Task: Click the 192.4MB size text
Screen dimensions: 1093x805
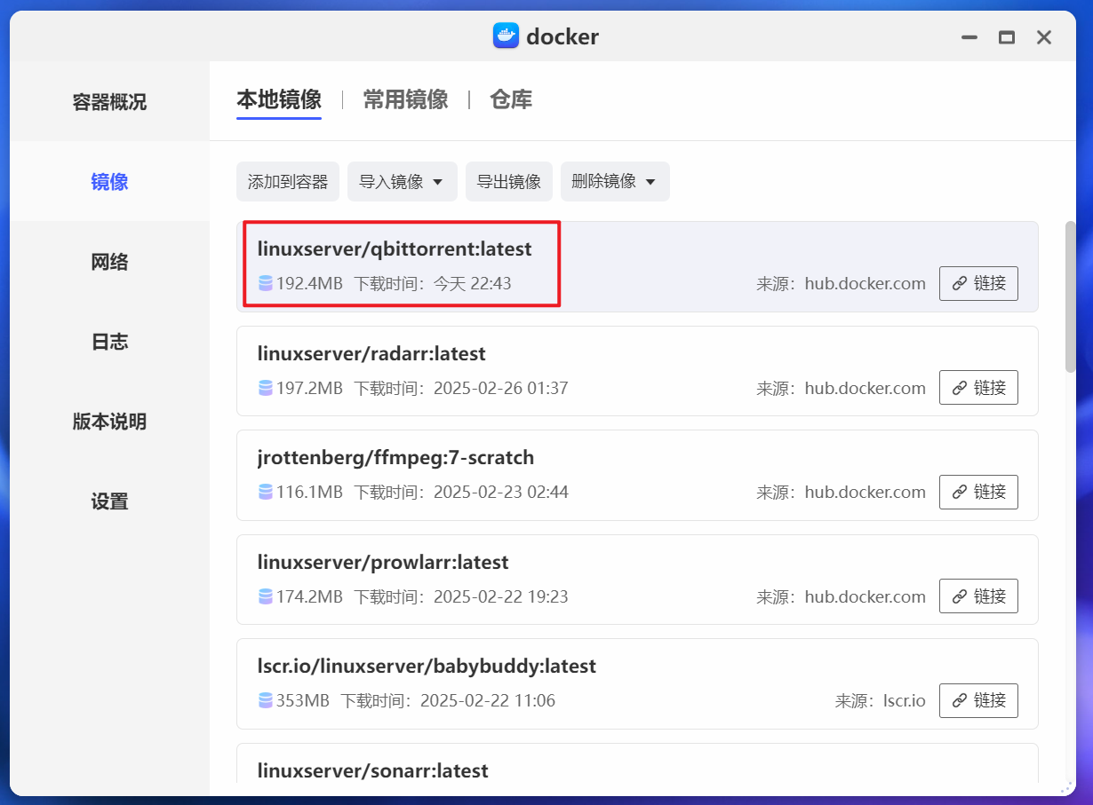Action: tap(309, 284)
